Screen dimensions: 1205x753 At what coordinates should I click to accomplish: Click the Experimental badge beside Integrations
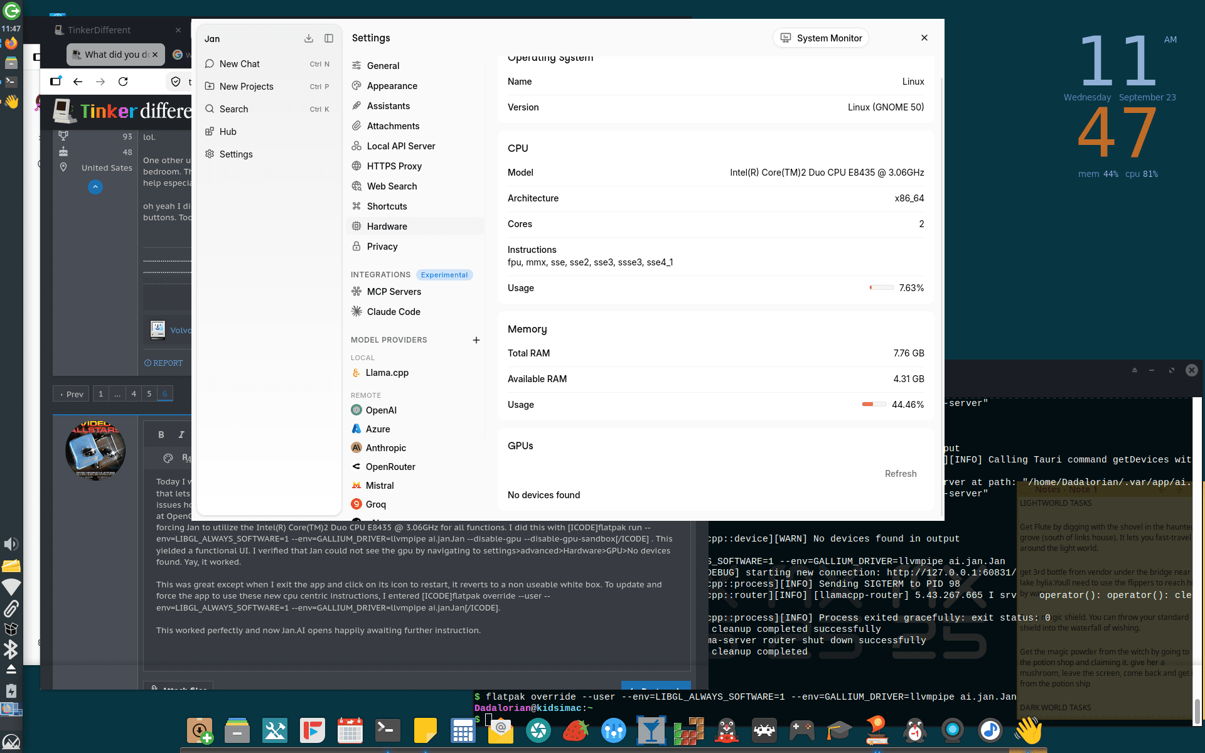coord(444,275)
